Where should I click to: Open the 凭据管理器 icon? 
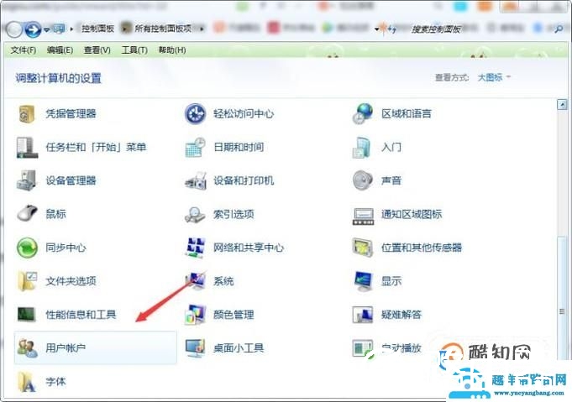[x=27, y=113]
